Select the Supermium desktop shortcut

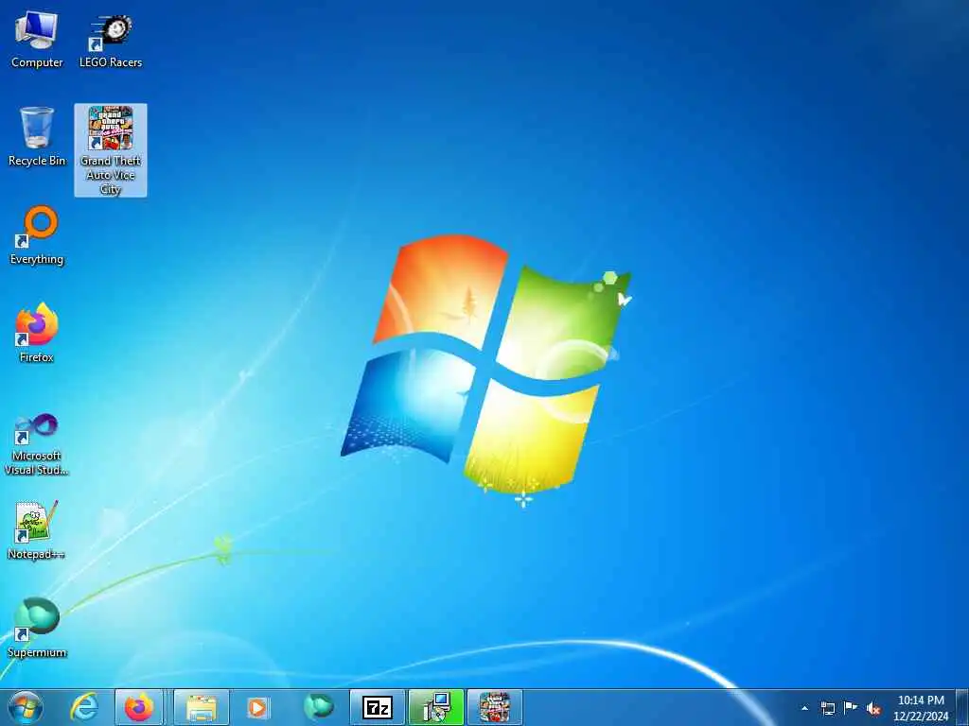pyautogui.click(x=37, y=628)
